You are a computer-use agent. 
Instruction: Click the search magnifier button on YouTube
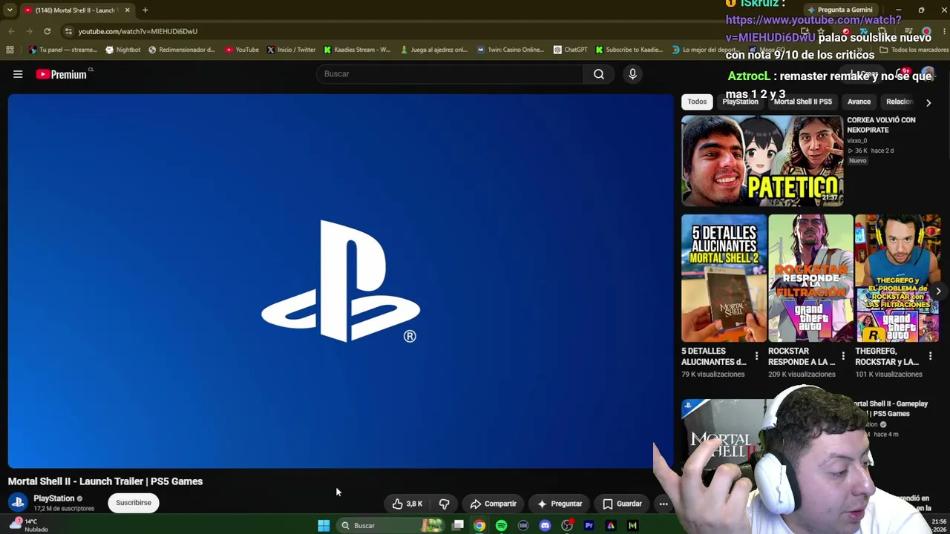pos(599,74)
